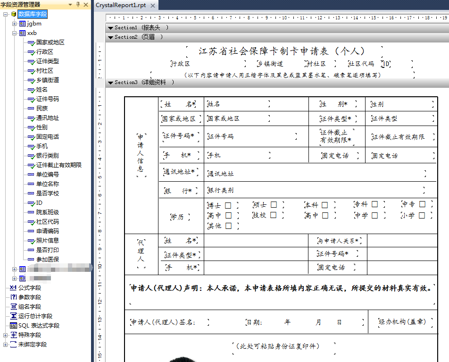449x362 pixels.
Task: Click the 姓名 field icon in tree
Action: (31, 90)
